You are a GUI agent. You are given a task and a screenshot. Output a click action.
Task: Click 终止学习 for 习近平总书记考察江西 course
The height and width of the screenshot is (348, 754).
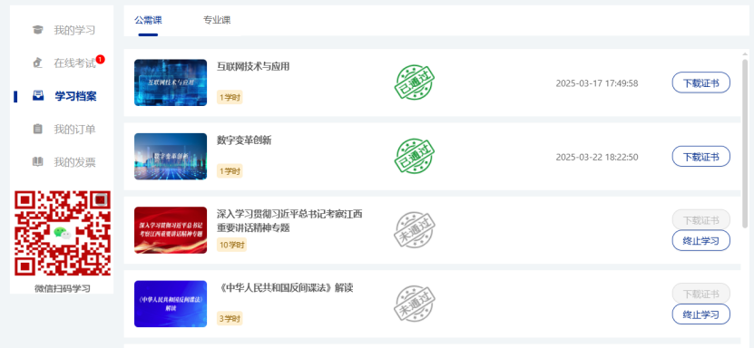pos(701,240)
